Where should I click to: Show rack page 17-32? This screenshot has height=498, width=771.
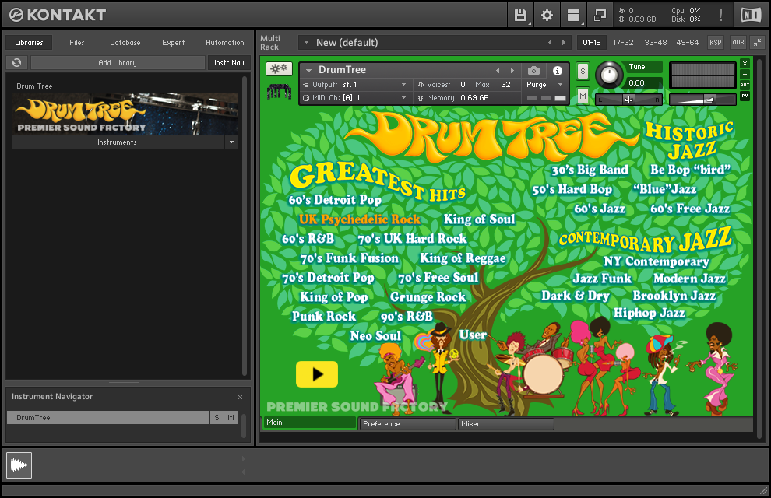coord(623,43)
